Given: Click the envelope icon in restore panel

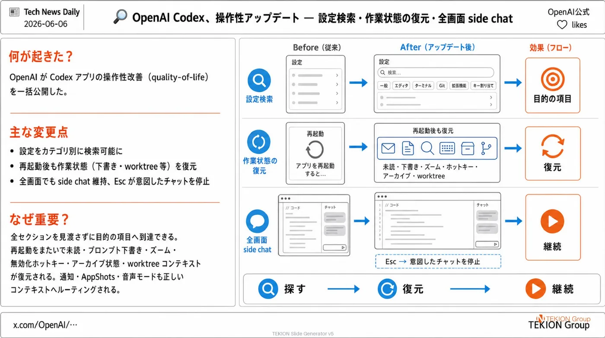Looking at the screenshot, I should (388, 148).
